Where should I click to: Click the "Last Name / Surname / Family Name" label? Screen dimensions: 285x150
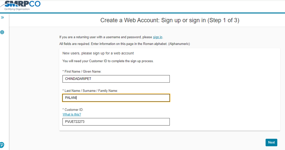(90, 91)
